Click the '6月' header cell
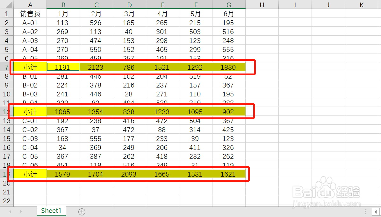Viewport: 381px width, 217px height. pyautogui.click(x=229, y=14)
